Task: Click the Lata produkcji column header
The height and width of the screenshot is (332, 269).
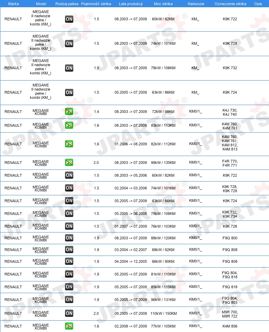Action: tap(131, 4)
